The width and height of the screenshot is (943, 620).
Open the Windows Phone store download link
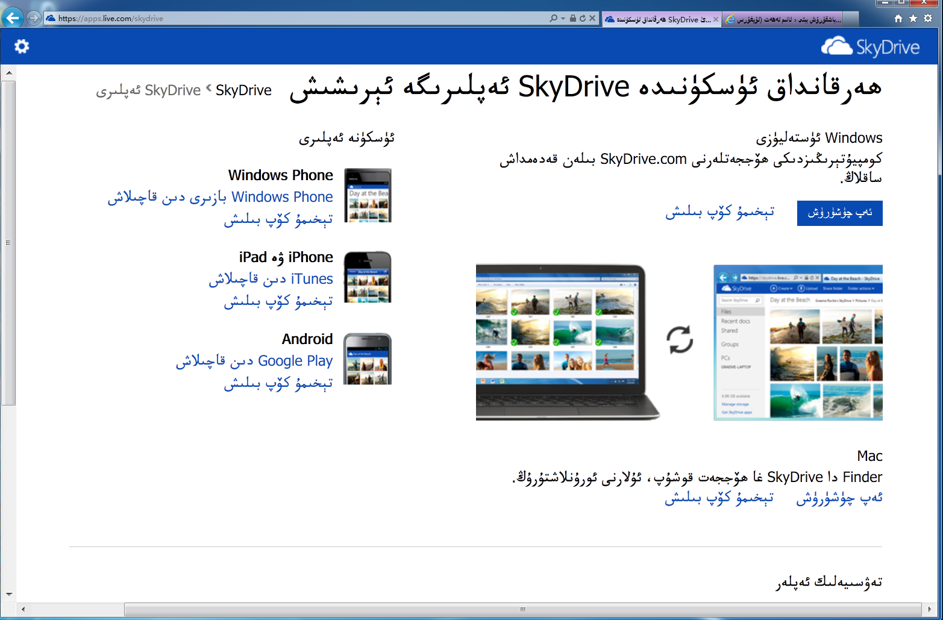221,197
